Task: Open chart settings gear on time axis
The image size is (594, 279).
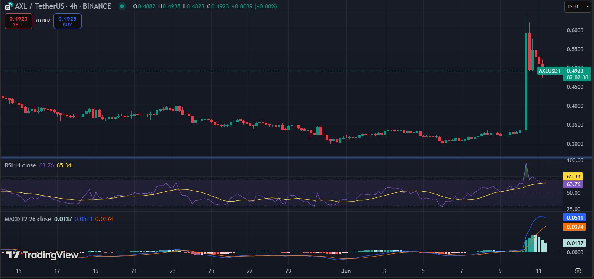Action: click(x=578, y=271)
